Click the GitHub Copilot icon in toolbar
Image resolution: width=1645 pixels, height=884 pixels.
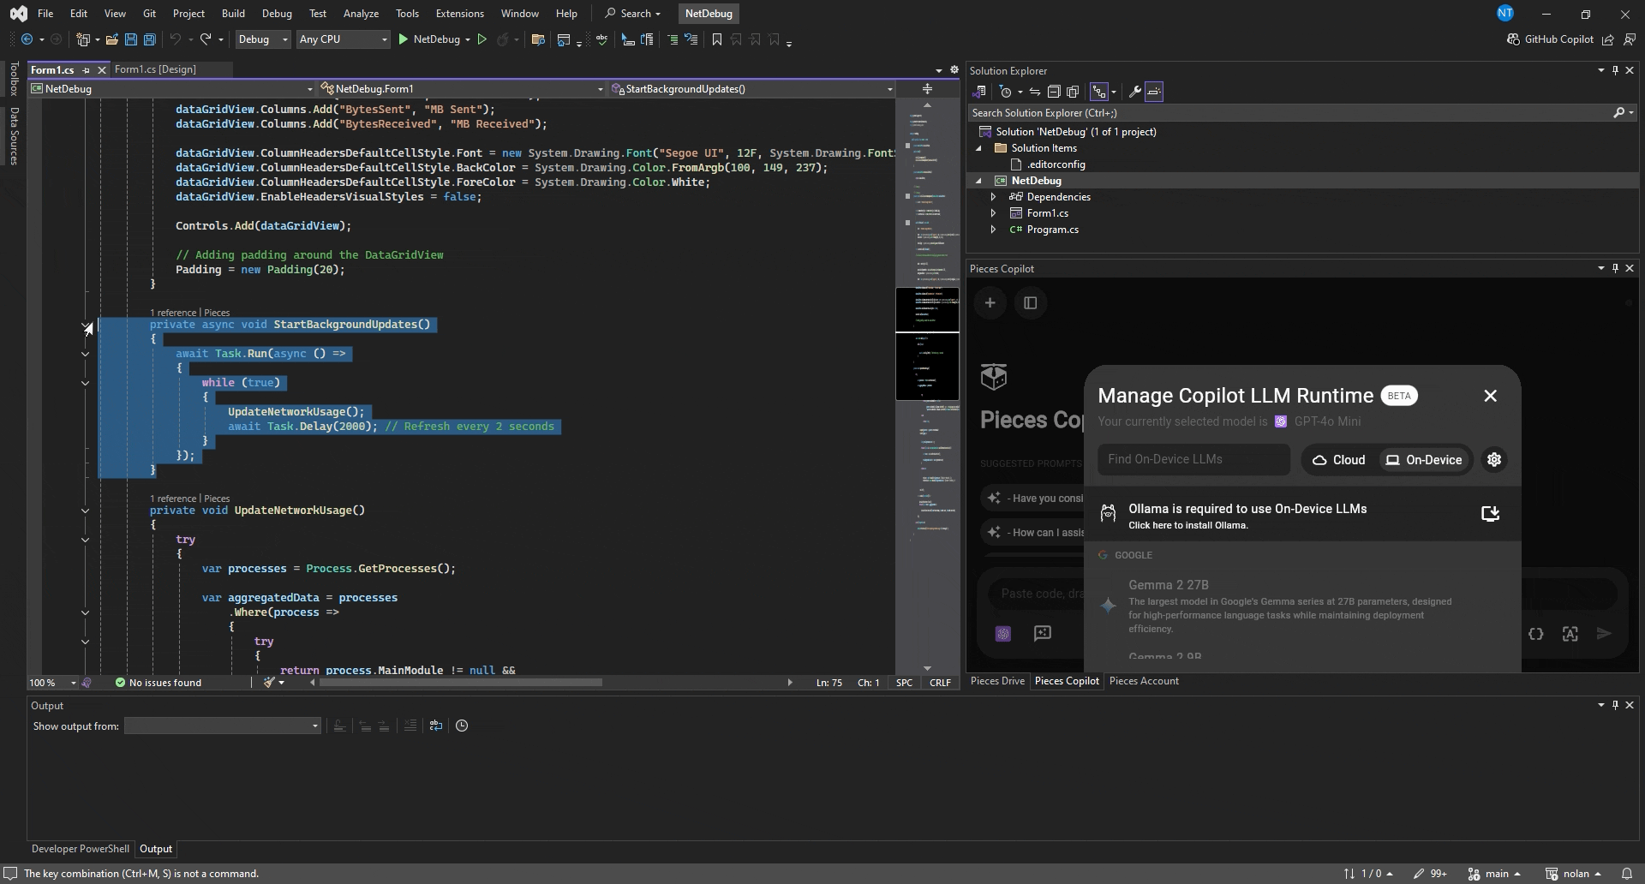coord(1513,39)
